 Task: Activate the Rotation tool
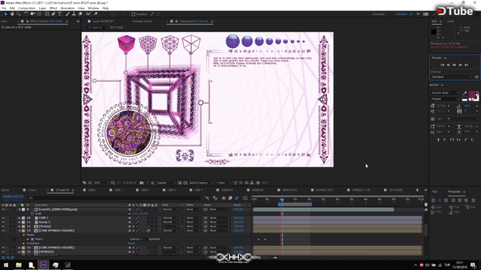26,14
